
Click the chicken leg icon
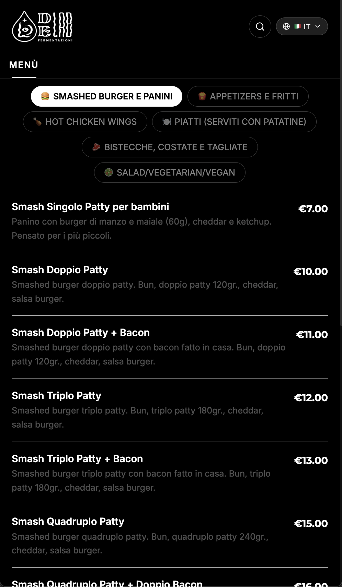tap(37, 122)
